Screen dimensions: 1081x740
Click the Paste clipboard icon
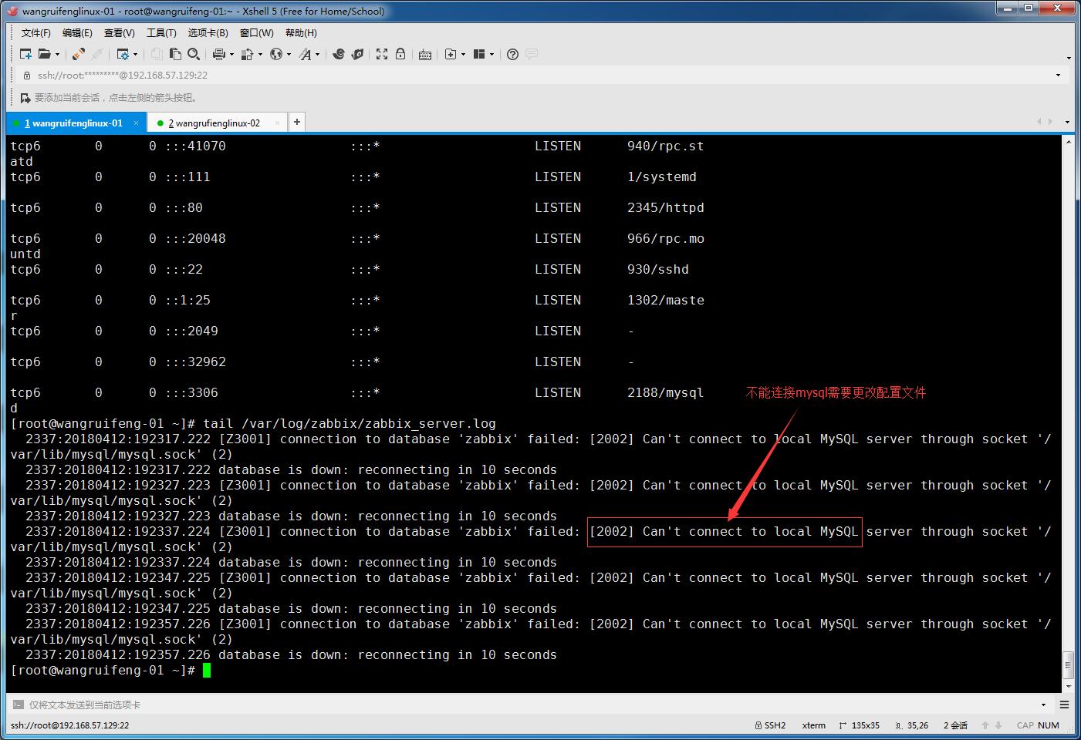175,54
